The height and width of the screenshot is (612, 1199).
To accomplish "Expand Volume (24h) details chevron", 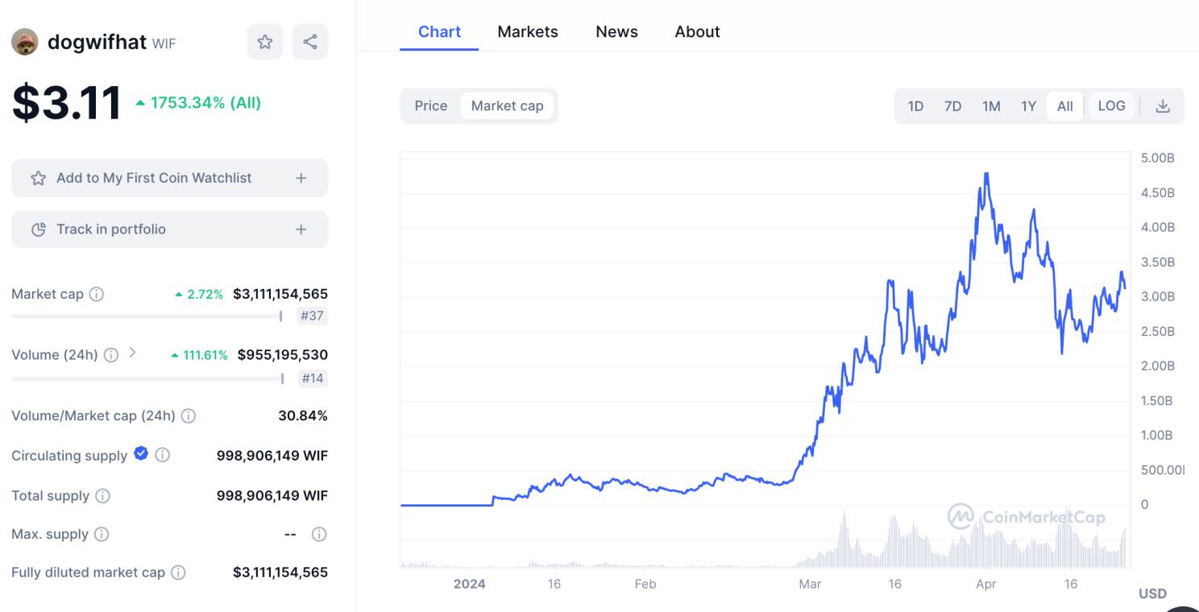I will [133, 353].
